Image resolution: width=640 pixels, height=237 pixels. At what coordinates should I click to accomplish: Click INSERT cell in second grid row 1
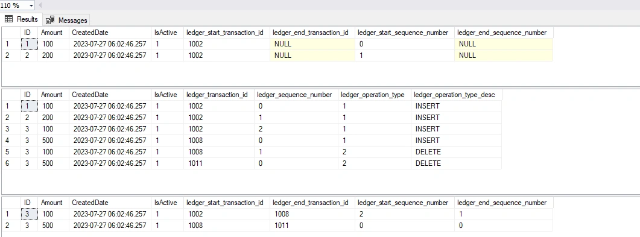pos(457,106)
